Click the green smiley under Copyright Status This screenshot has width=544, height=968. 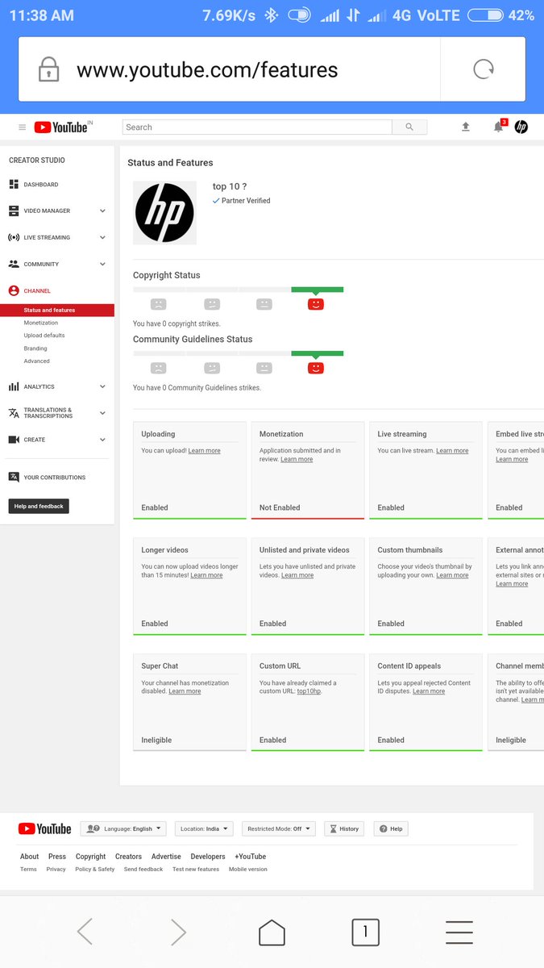(316, 304)
